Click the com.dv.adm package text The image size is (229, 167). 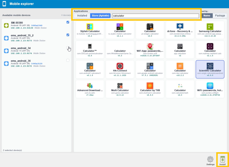coord(90,93)
